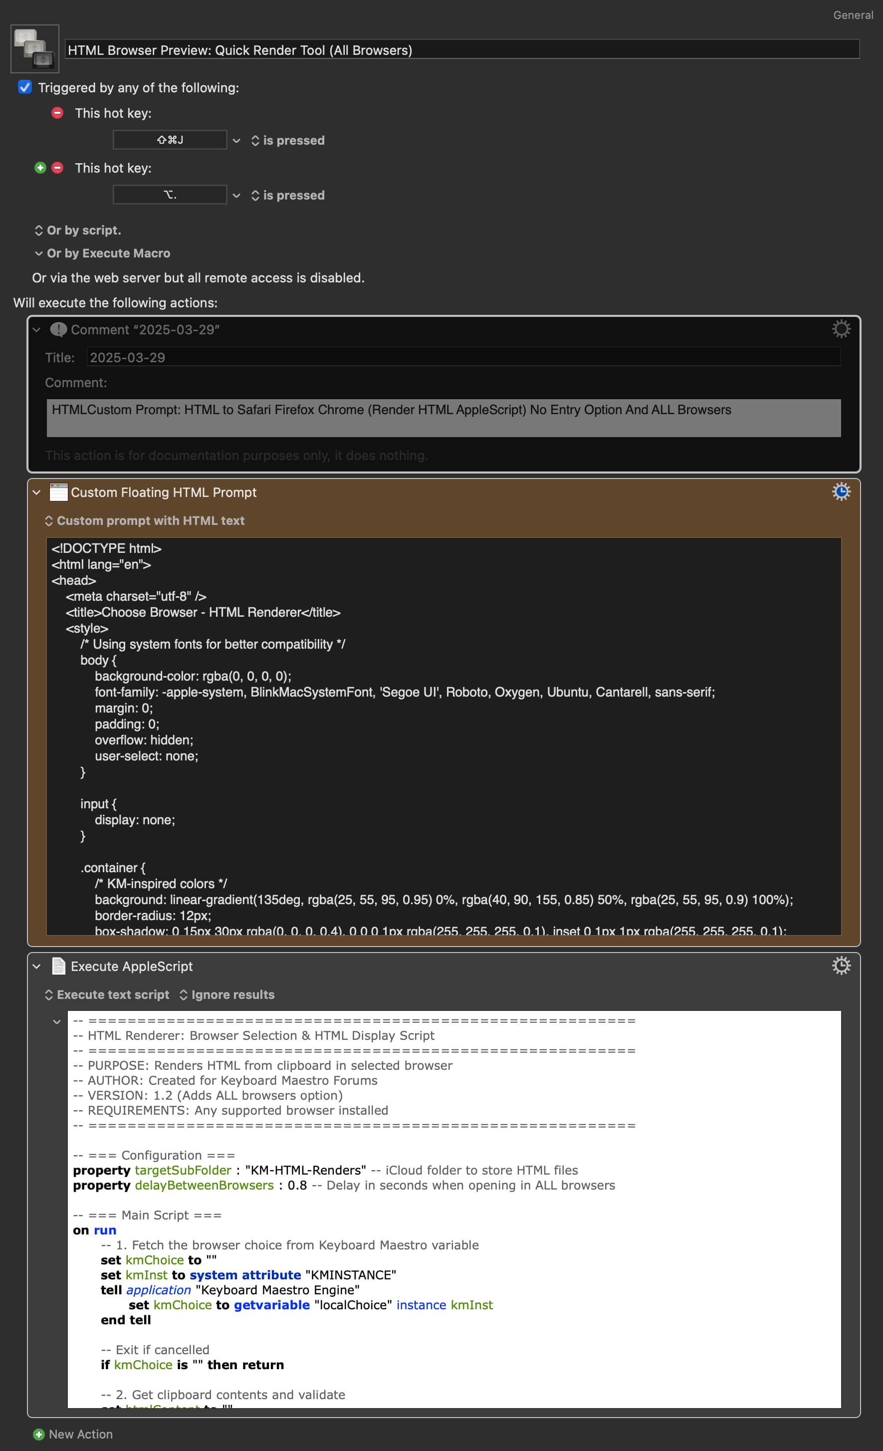Collapse the Execute AppleScript action

(x=36, y=967)
